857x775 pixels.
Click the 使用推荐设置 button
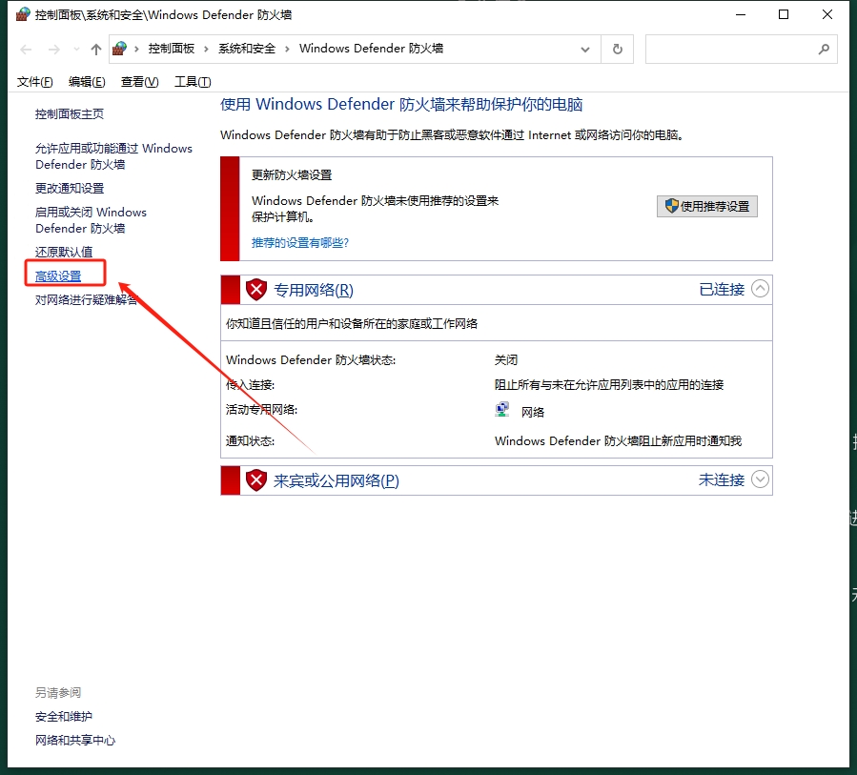(x=707, y=206)
